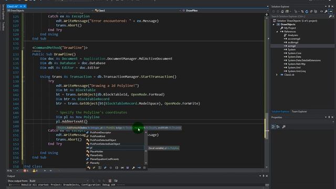Select the System.Data.DataSetExtensions reference
Image resolution: width=336 pixels, height=189 pixels.
(304, 60)
